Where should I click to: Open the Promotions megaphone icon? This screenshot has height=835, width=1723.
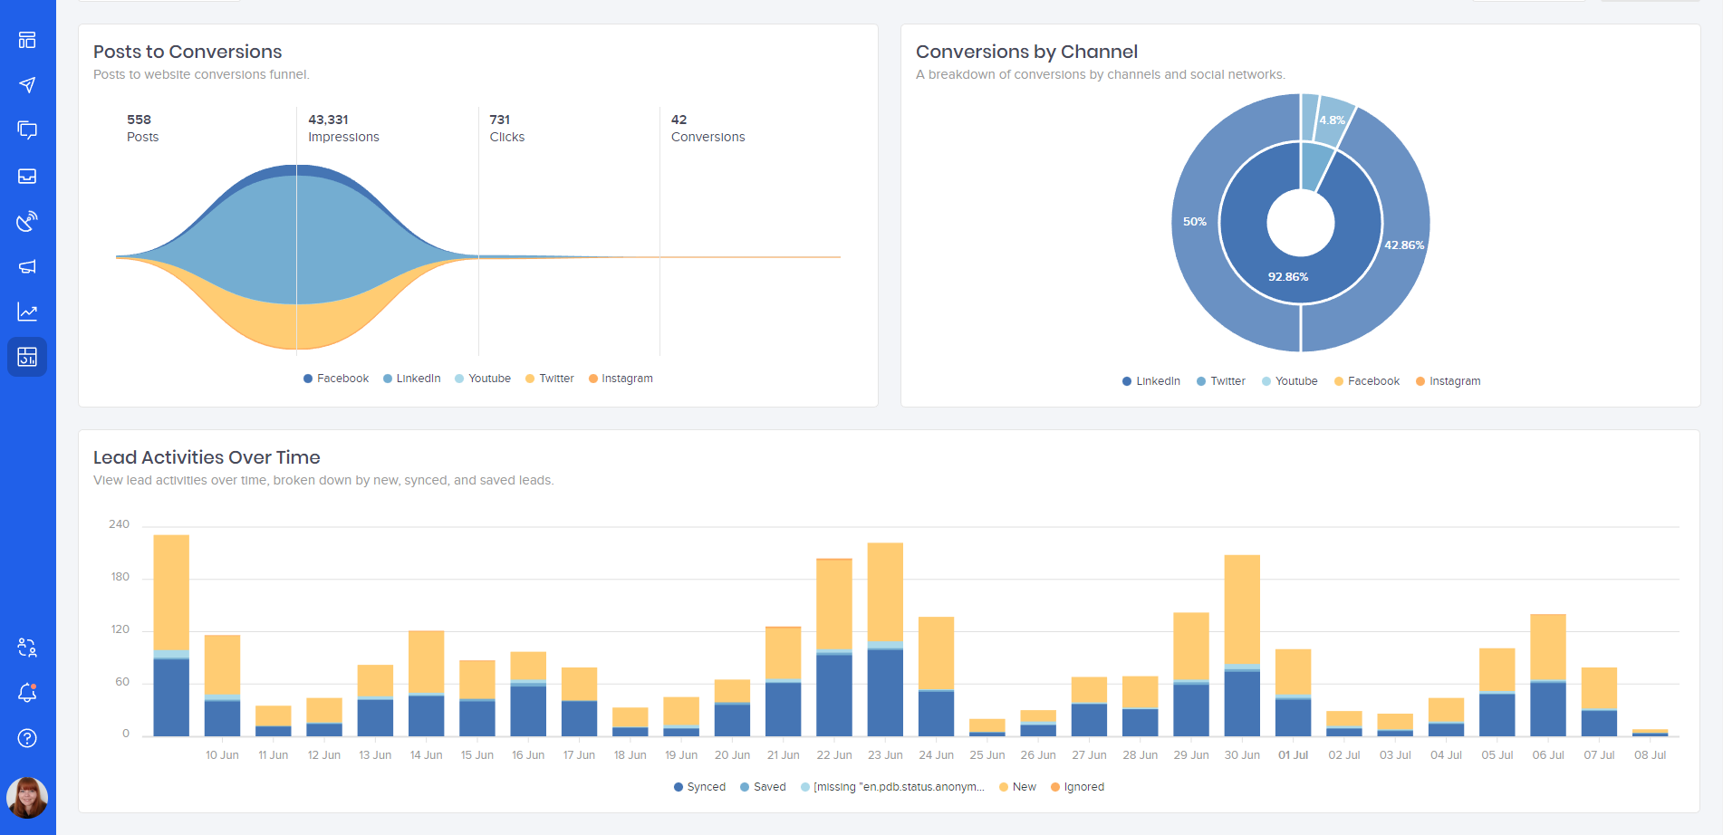coord(27,266)
